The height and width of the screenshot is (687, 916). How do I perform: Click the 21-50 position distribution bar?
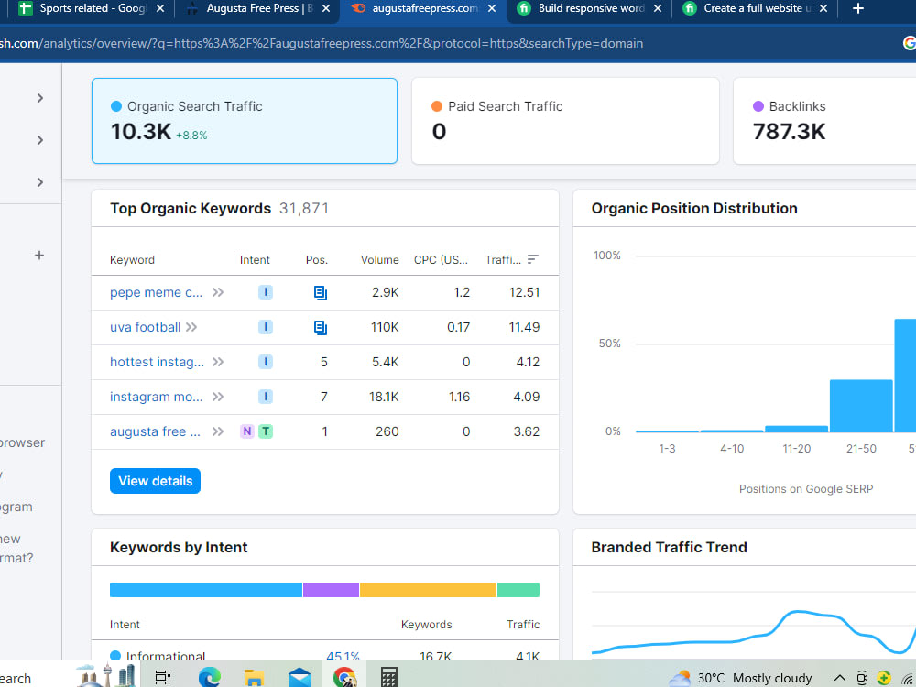pos(861,406)
